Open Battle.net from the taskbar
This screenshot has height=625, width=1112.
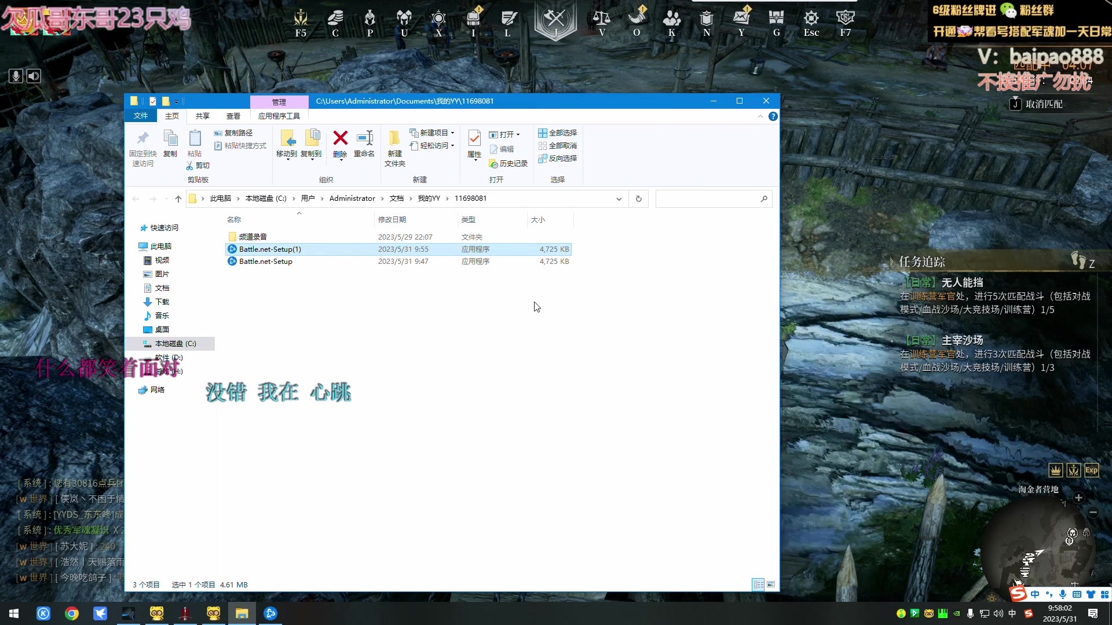(x=270, y=613)
